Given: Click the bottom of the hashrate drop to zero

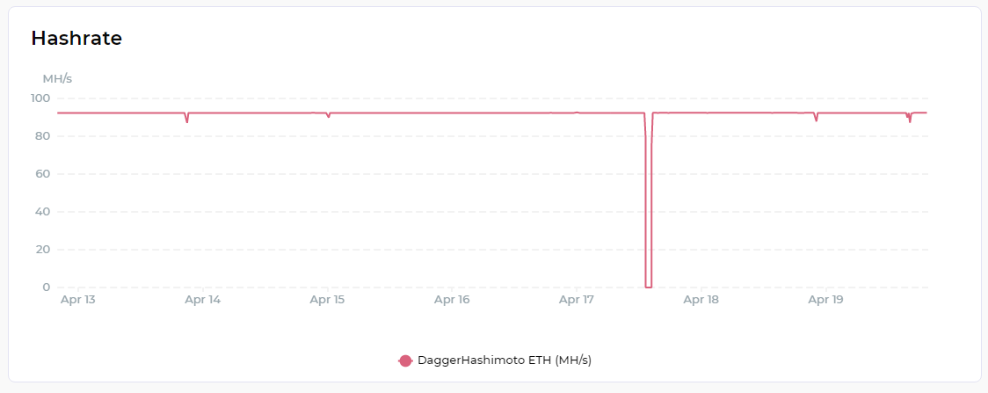Looking at the screenshot, I should pos(649,287).
